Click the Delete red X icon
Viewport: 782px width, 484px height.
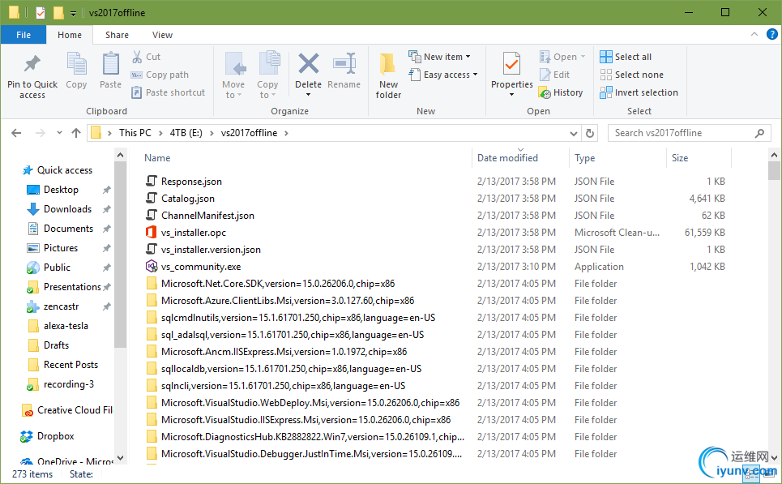pyautogui.click(x=308, y=64)
